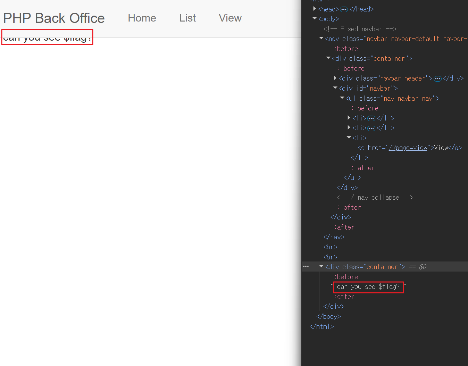Open the Home navigation item
This screenshot has width=468, height=366.
142,18
